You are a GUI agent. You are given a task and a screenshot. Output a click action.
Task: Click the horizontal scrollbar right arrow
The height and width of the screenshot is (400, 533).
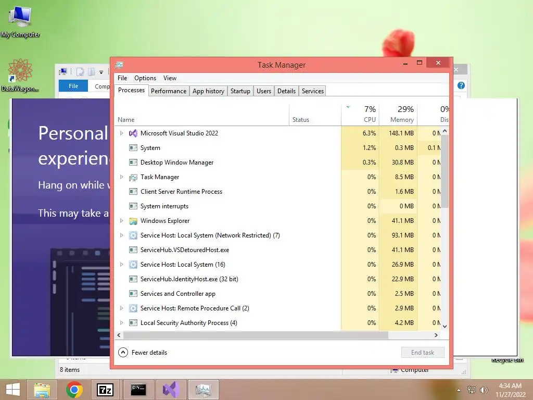point(436,335)
